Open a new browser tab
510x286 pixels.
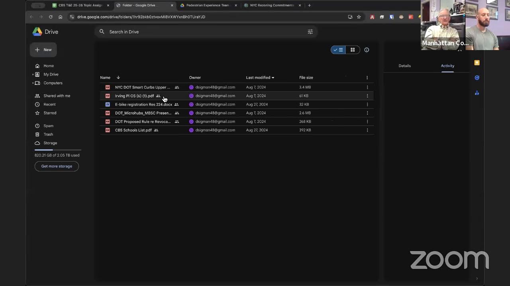pyautogui.click(x=309, y=6)
